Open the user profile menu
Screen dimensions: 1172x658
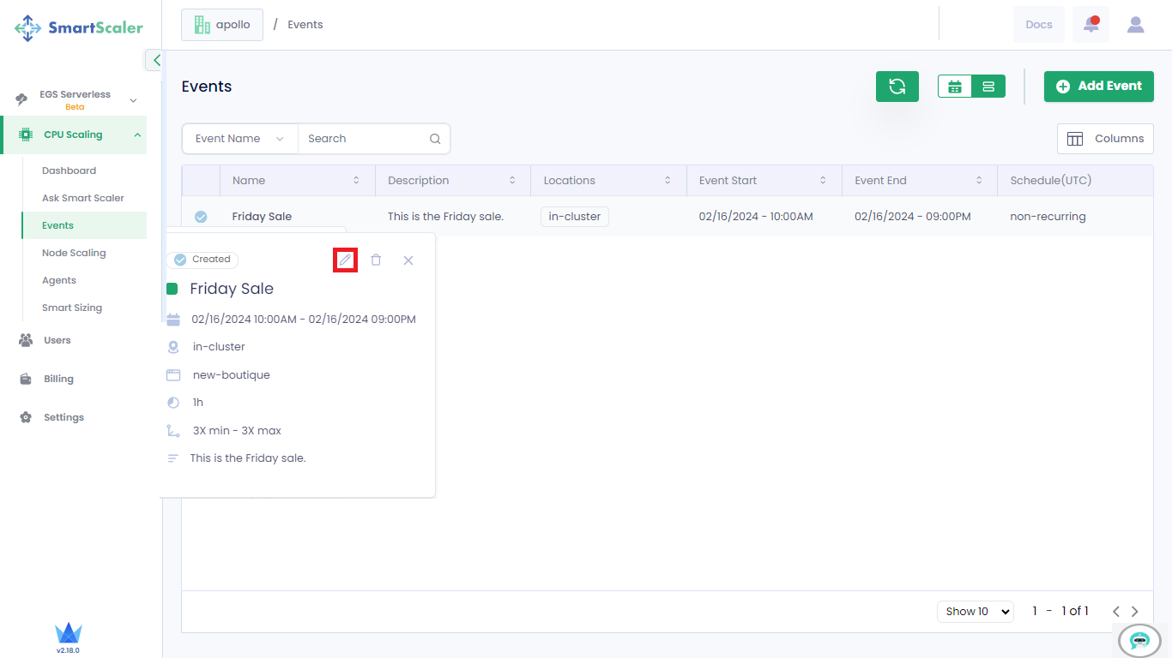point(1135,25)
